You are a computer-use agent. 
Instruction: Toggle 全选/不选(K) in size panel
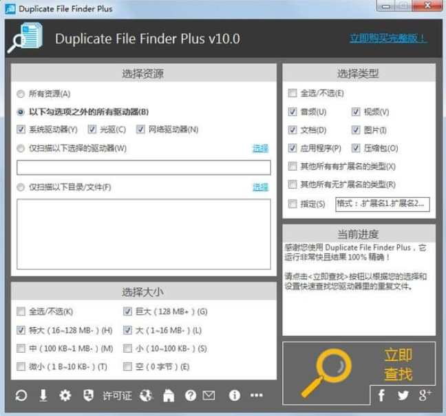(x=21, y=311)
